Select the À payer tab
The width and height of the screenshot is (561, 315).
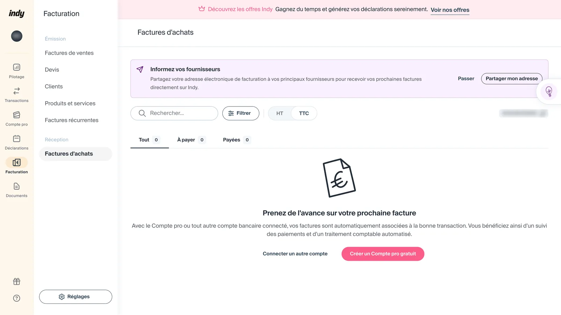tap(191, 140)
